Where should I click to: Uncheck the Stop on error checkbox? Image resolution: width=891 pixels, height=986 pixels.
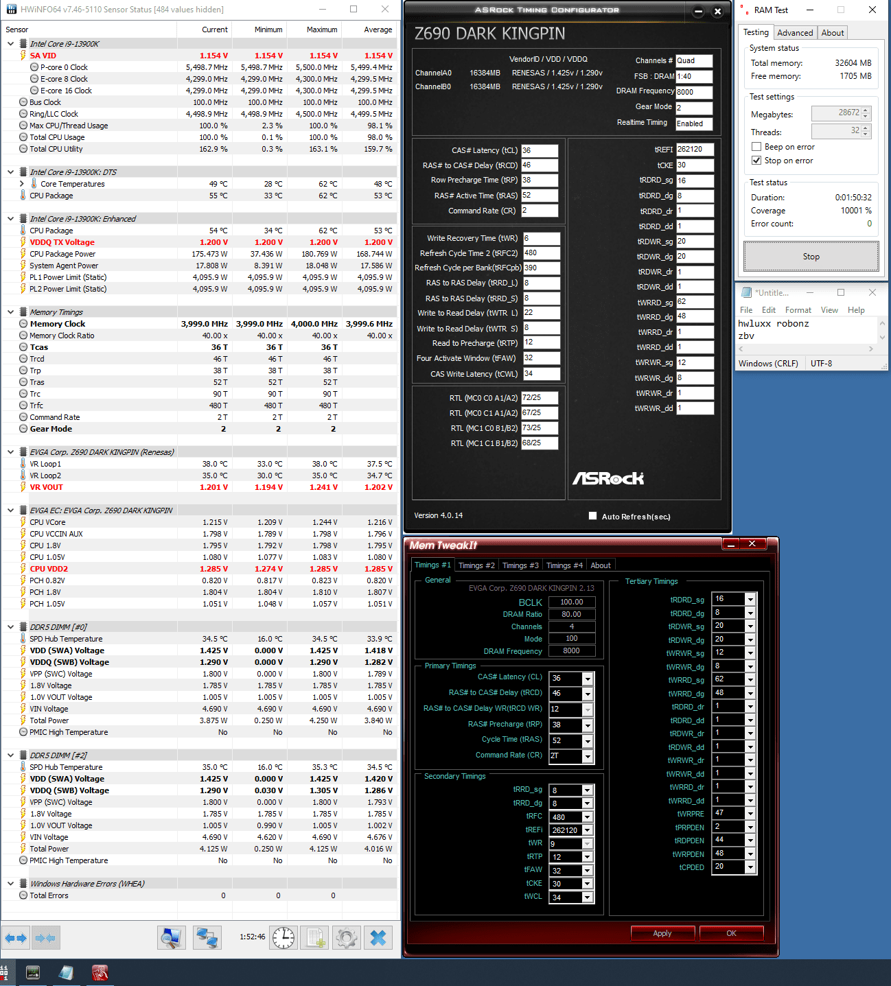[x=756, y=161]
